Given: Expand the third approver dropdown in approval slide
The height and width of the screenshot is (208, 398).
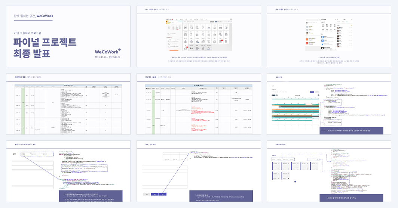Looking at the screenshot, I should pyautogui.click(x=48, y=154).
